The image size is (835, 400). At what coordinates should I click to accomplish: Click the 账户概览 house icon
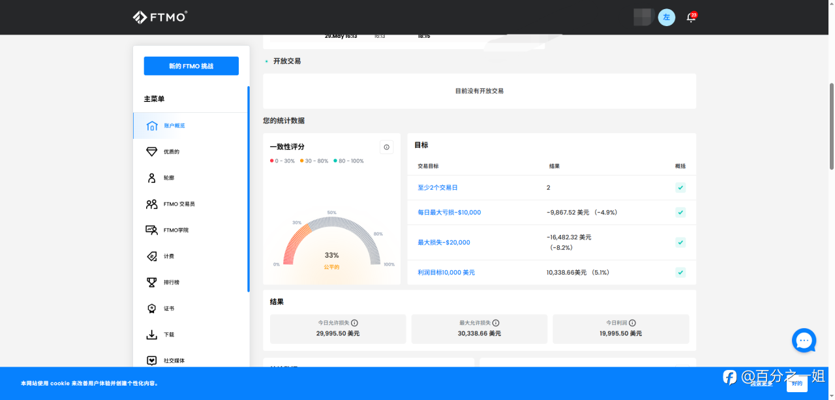(152, 126)
